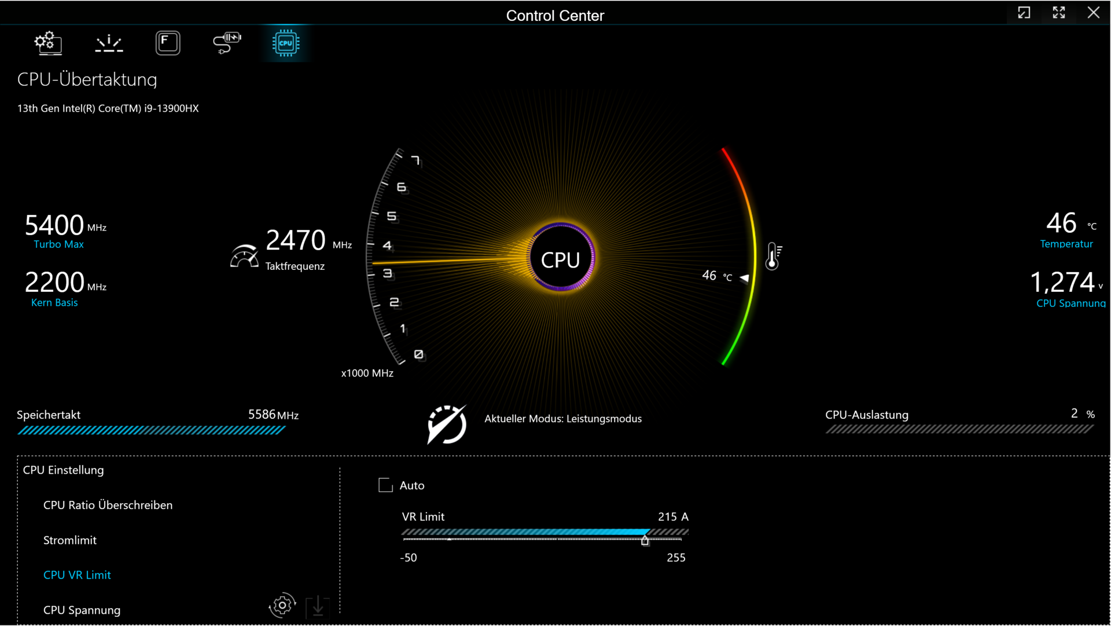This screenshot has height=626, width=1111.
Task: Click the restore-down window icon
Action: coord(1024,13)
